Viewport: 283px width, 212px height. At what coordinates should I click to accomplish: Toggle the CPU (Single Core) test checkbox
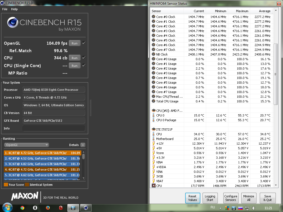[x=84, y=65]
